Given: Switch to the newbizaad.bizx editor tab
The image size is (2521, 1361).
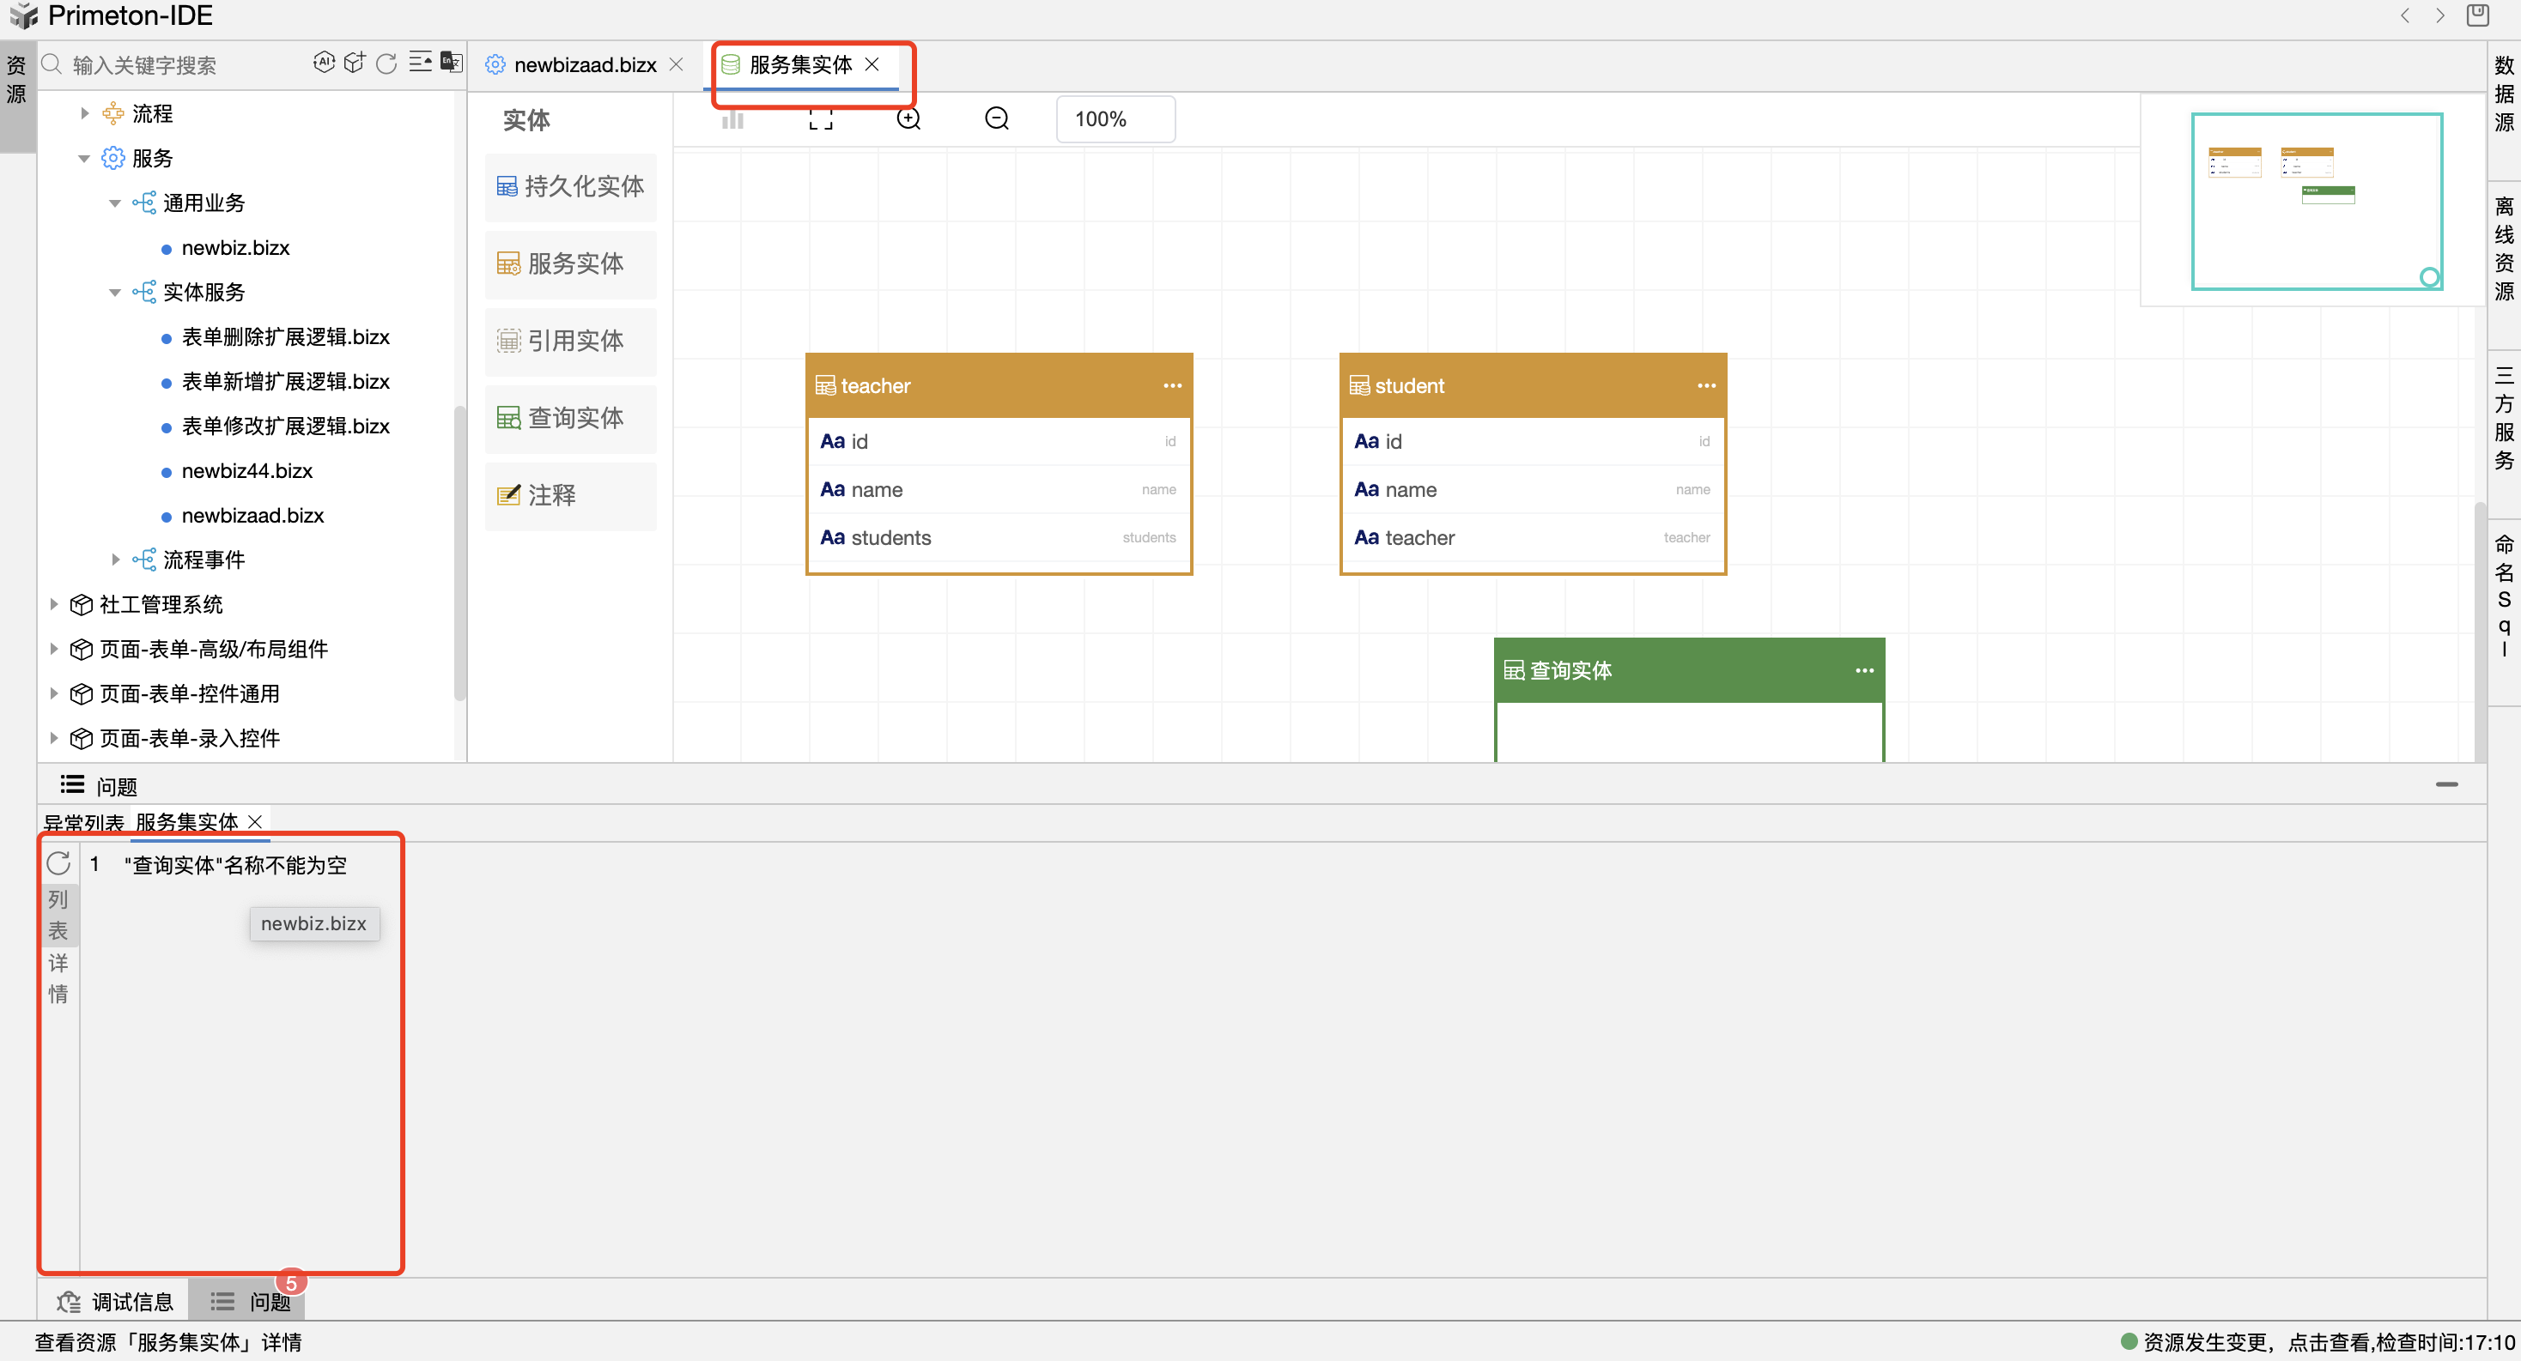Looking at the screenshot, I should pos(584,64).
